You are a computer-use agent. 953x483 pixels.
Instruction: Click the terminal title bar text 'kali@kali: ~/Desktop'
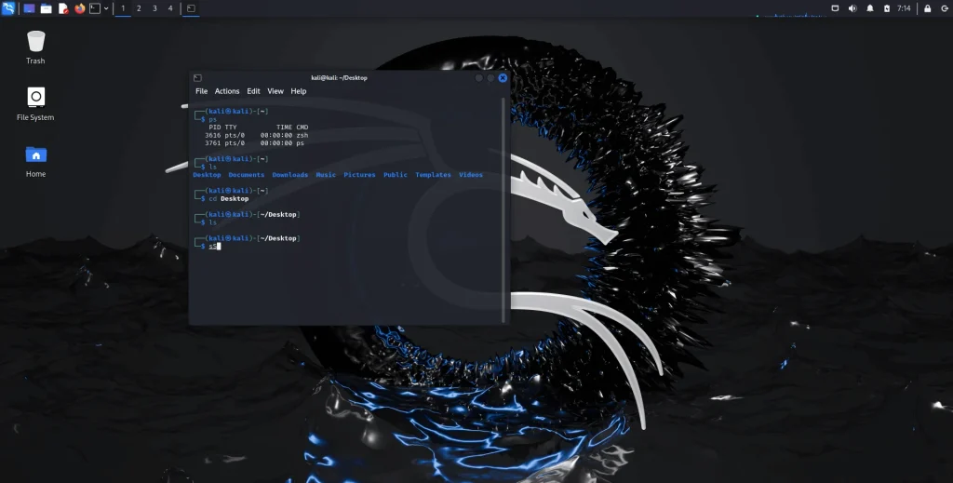click(x=339, y=78)
